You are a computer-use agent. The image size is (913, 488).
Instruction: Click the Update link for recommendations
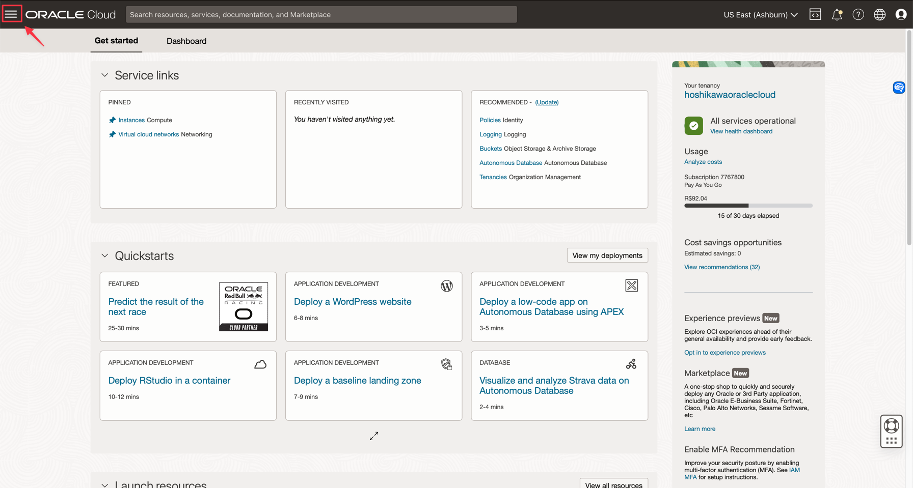pyautogui.click(x=547, y=102)
